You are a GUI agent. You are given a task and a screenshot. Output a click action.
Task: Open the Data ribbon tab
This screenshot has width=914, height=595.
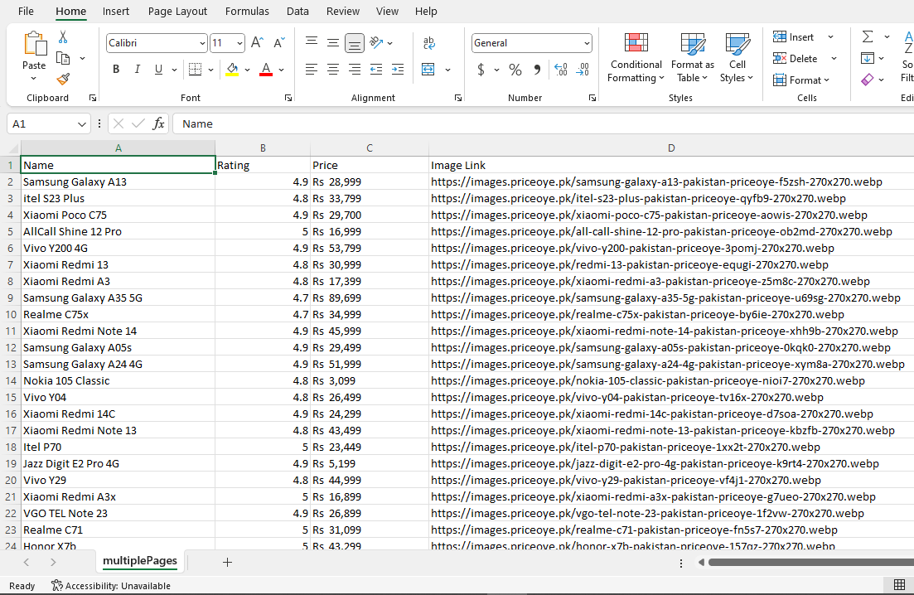(297, 11)
